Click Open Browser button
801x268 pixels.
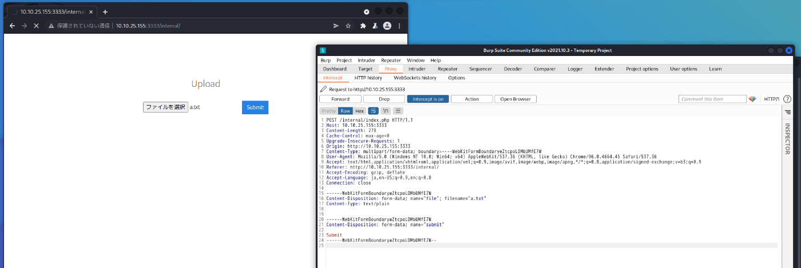[516, 99]
